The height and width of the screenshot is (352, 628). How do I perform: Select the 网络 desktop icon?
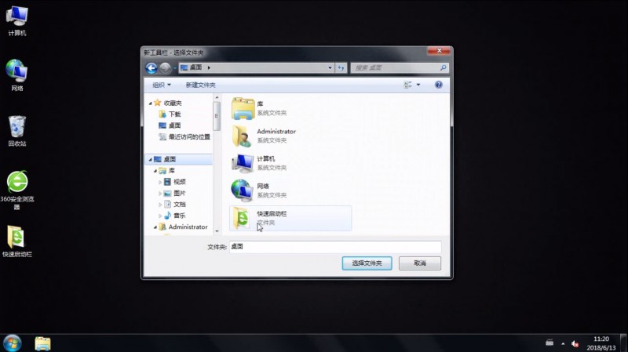coord(16,75)
